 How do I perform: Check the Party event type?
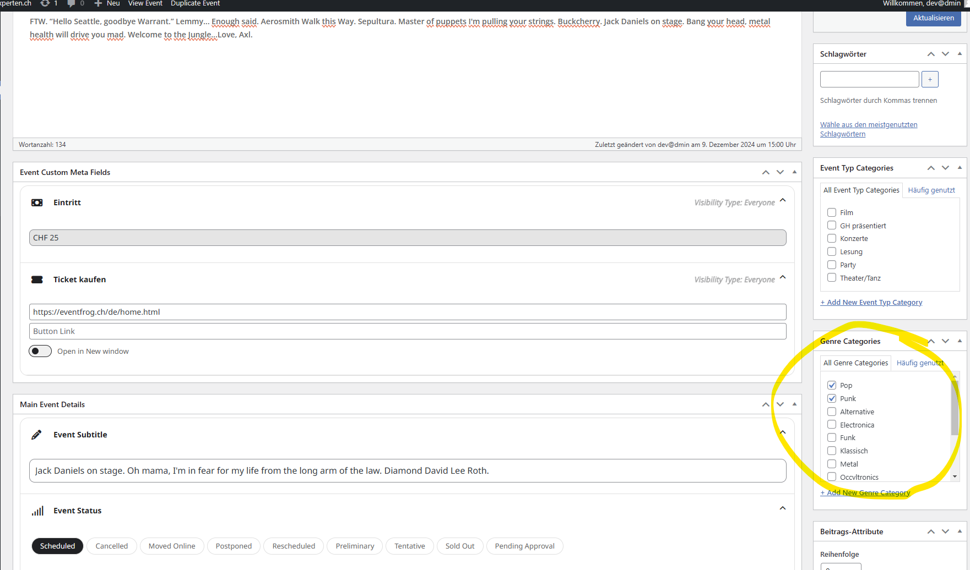pos(832,265)
